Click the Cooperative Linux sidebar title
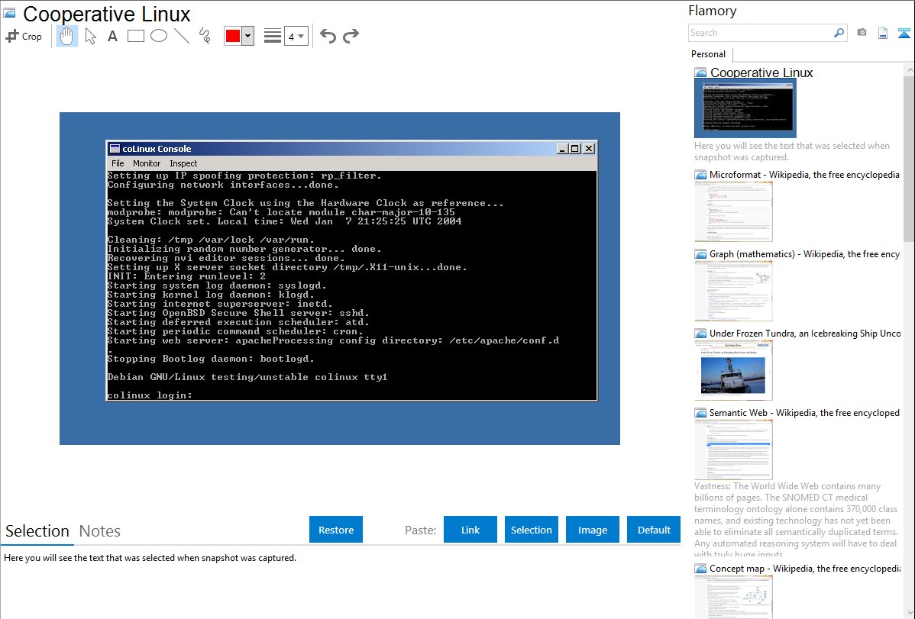 coord(761,73)
